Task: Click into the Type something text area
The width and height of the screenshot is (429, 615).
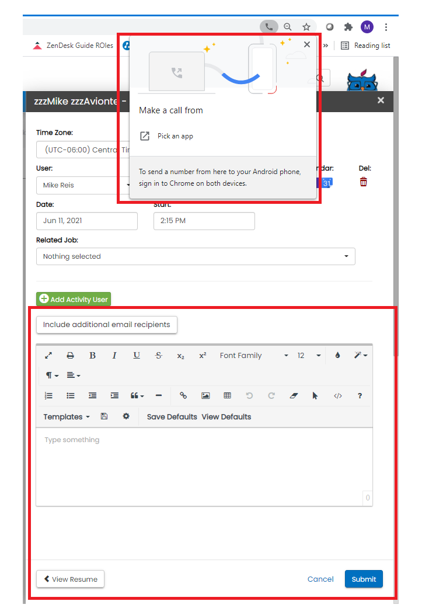Action: click(204, 467)
